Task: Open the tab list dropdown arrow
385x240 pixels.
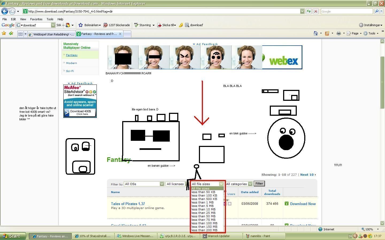Action: click(x=25, y=34)
